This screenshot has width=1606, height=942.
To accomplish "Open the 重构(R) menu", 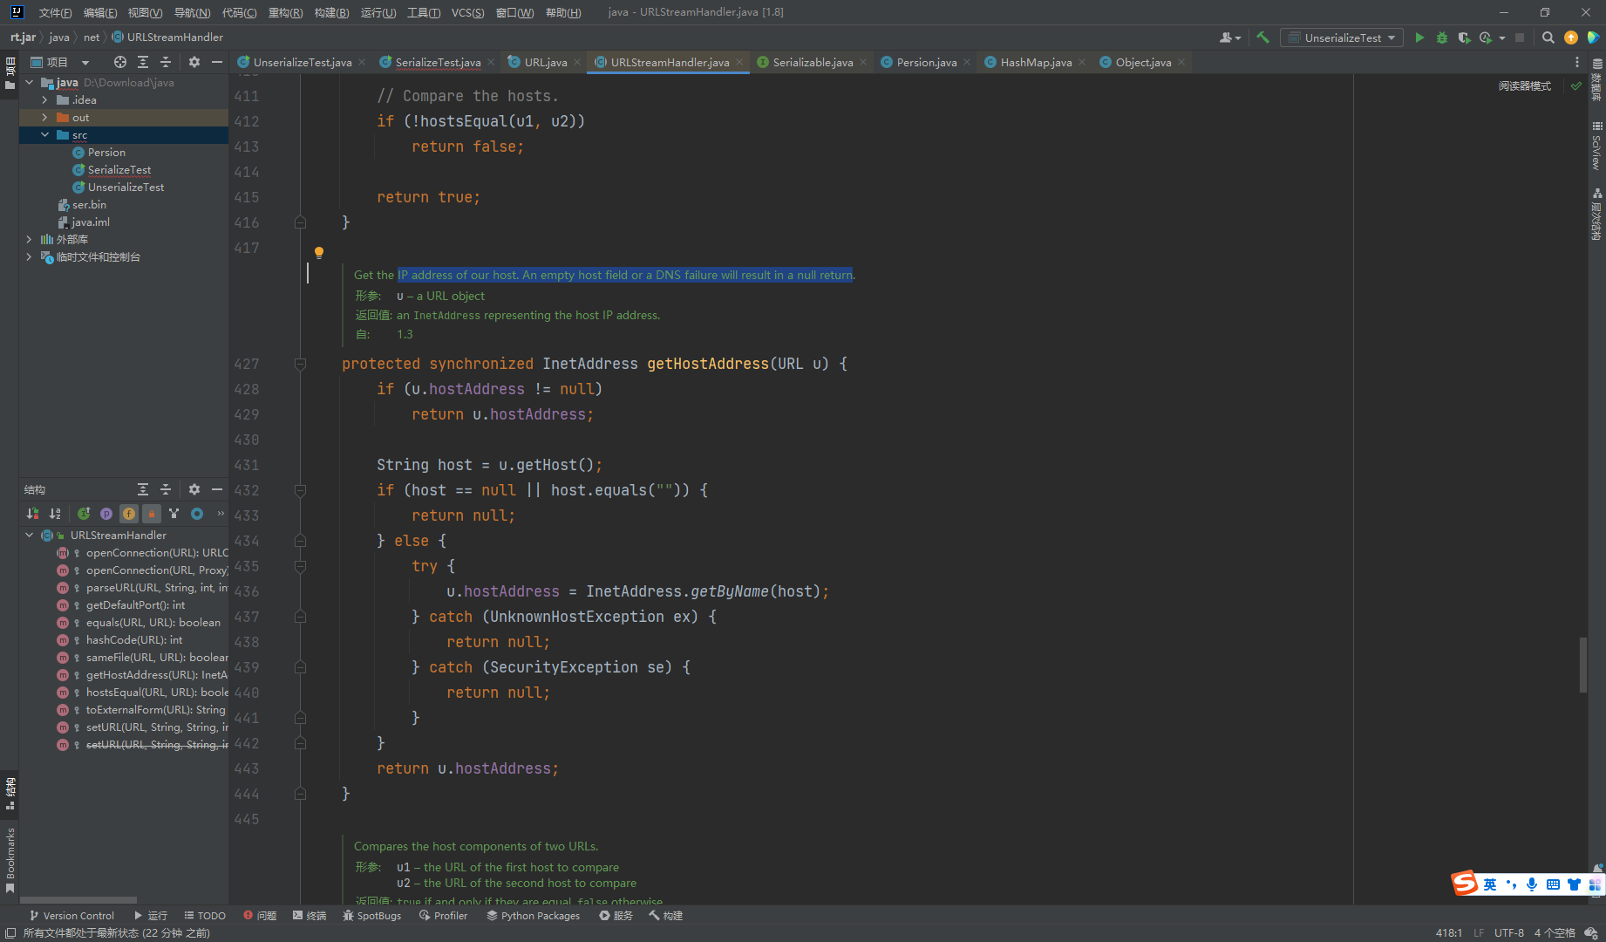I will click(x=285, y=12).
